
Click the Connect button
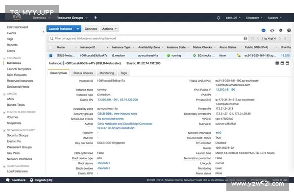click(x=91, y=29)
